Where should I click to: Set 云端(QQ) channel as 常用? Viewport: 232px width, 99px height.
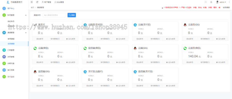171,62
